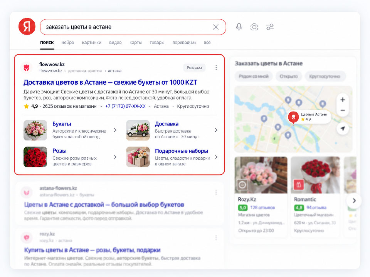Open the Rozy.Kz card photo
Screen dimensions: 370x277
[x=261, y=175]
